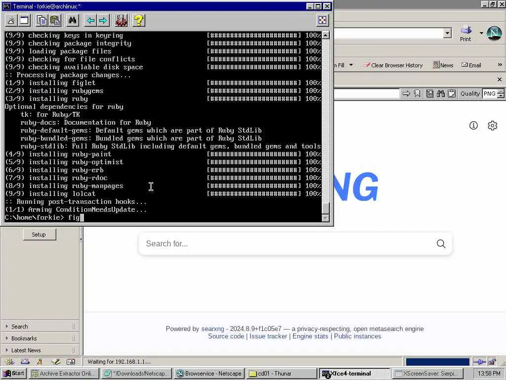Screen dimensions: 506x380
Task: Open the Issue tracker link
Action: click(268, 336)
